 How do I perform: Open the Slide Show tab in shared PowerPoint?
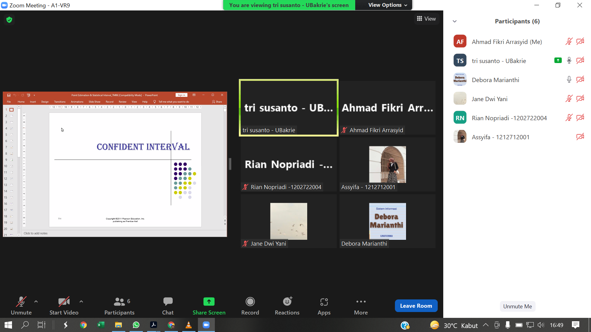click(x=94, y=102)
